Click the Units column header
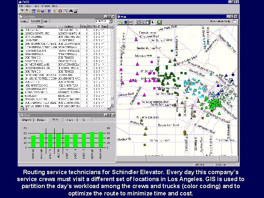264x198 pixels. (x=84, y=26)
